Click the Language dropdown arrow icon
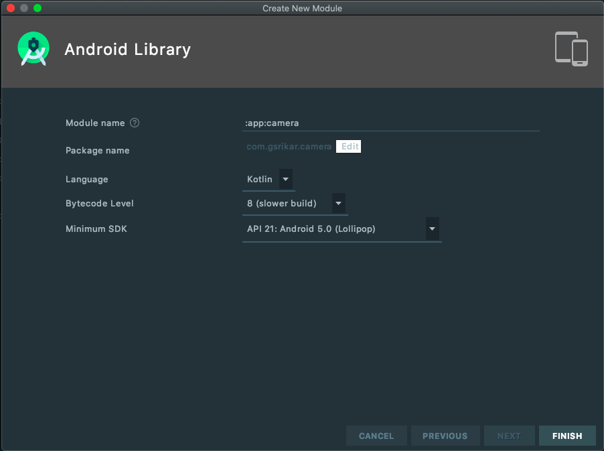 tap(285, 179)
